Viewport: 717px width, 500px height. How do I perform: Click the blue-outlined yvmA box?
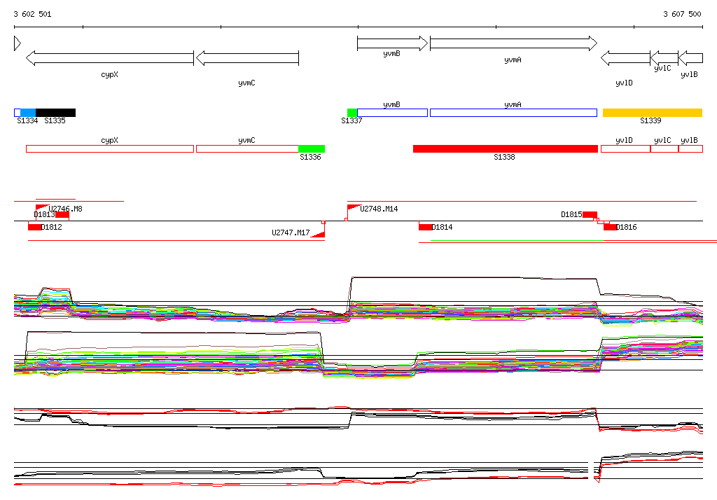[x=513, y=113]
